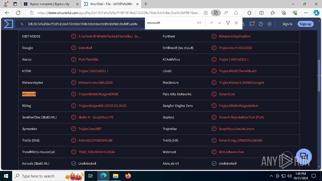The height and width of the screenshot is (181, 322).
Task: Click the highlighted Microsoft vendor name
Action: [29, 94]
